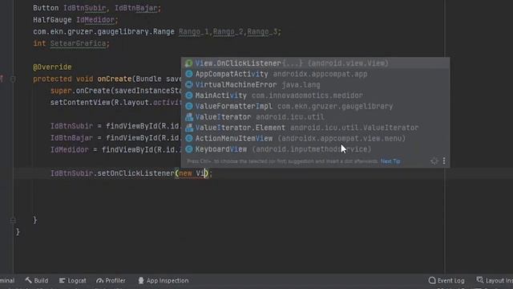Click the Build hammer icon

(29, 280)
